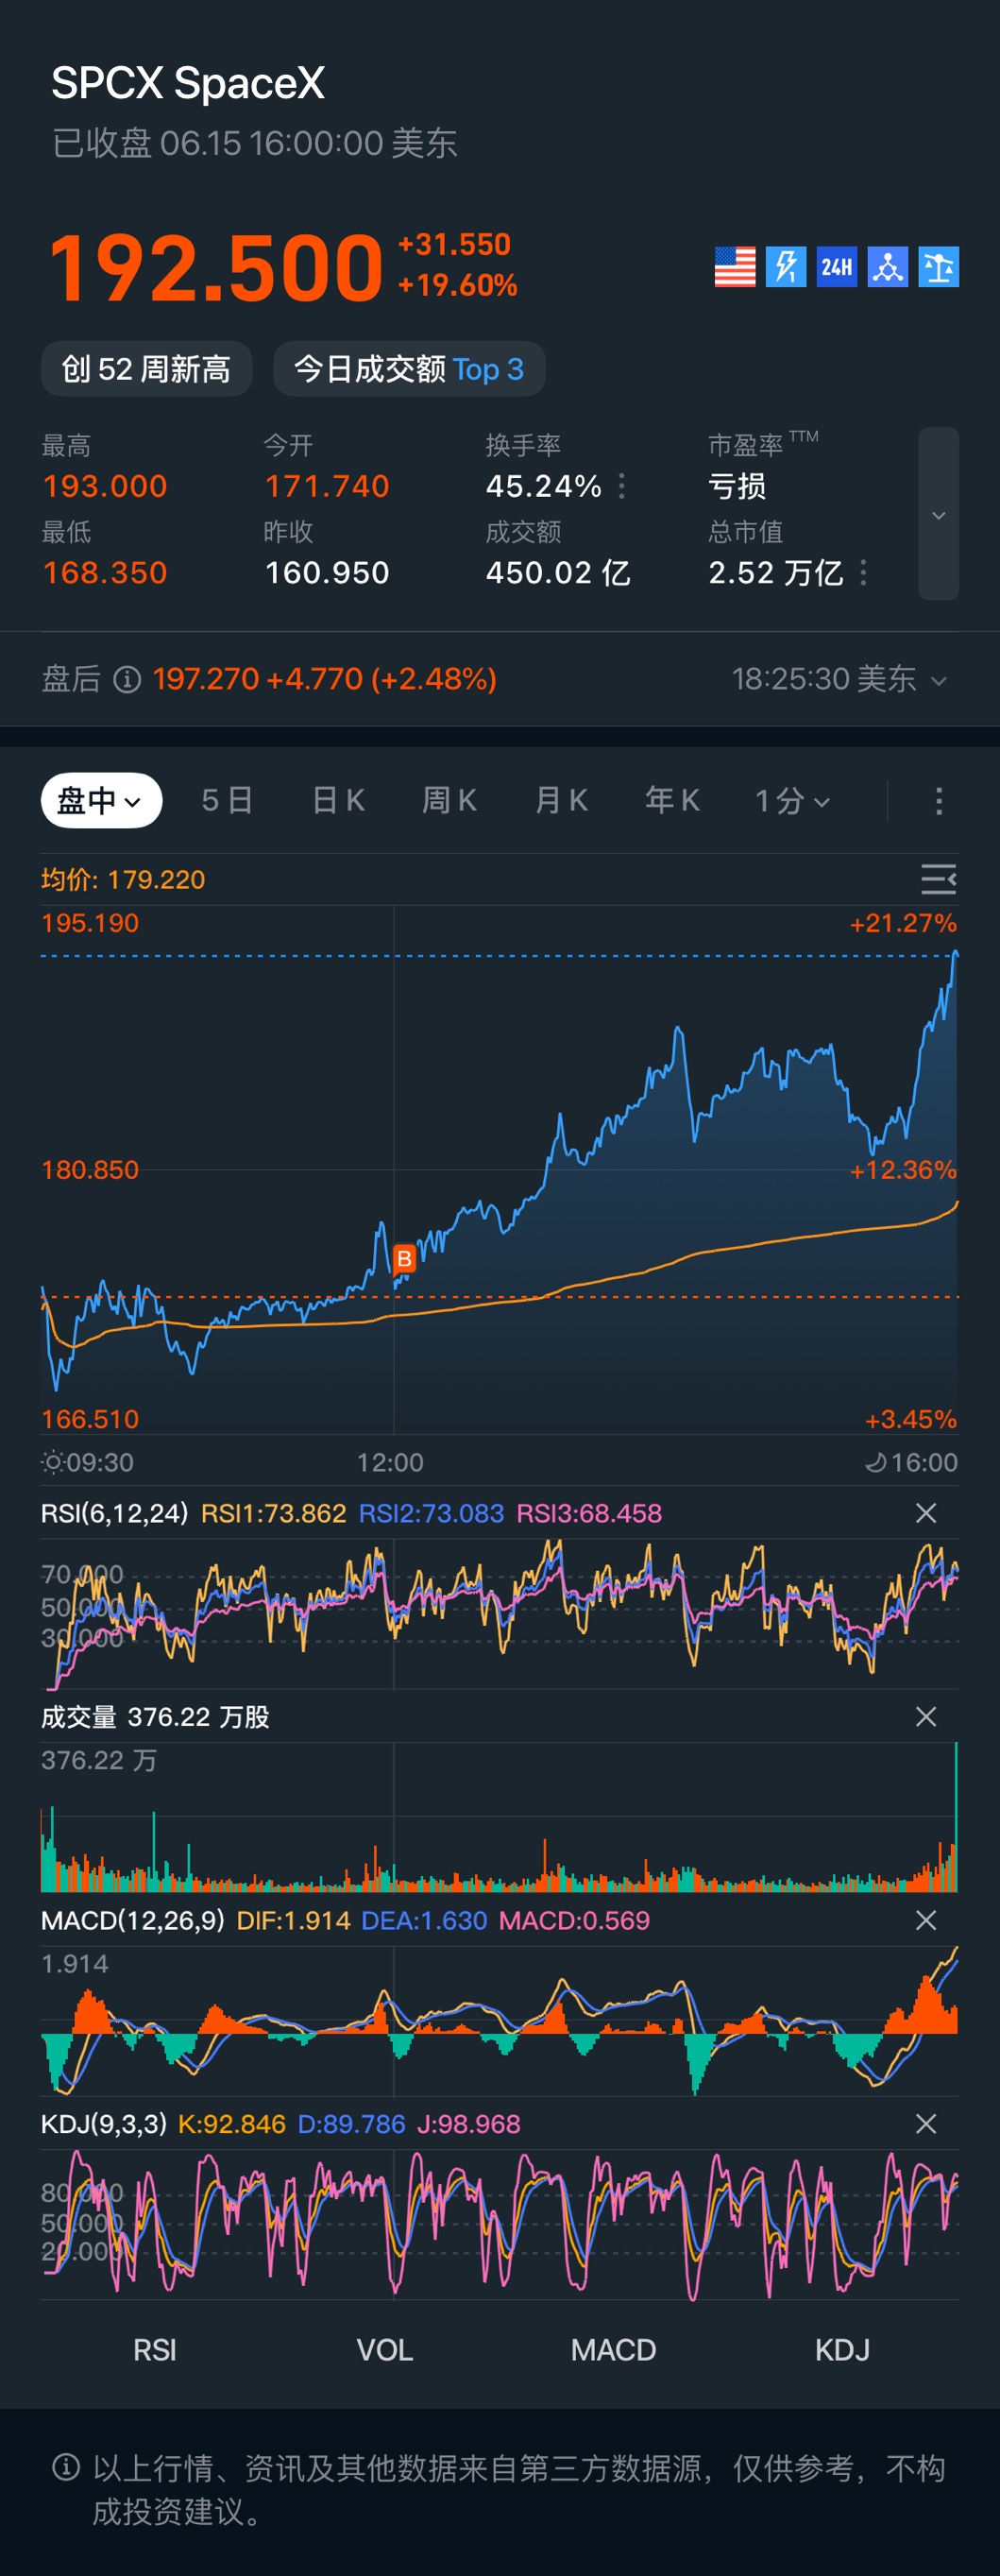Tap 市盈率 value 亏损
Screen dimensions: 1000x2576
point(737,486)
